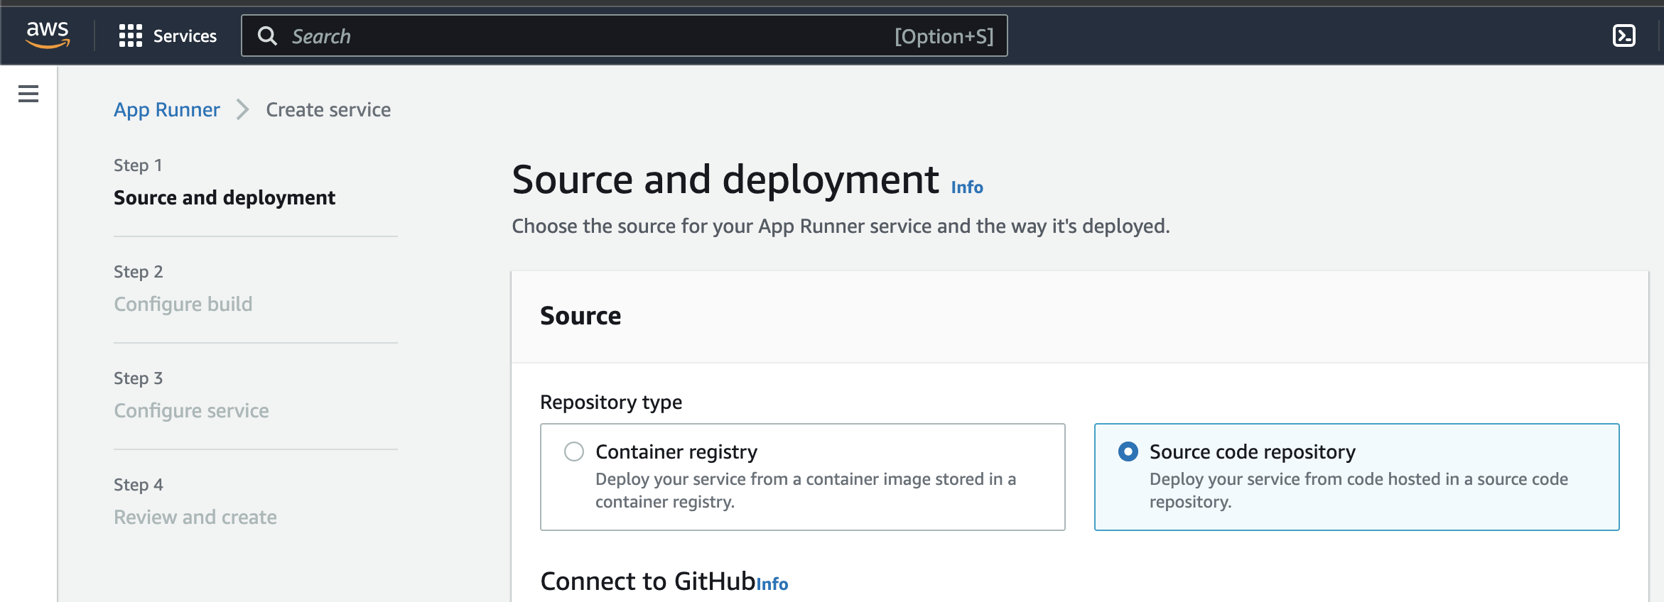Viewport: 1664px width, 602px height.
Task: Open the Services grid menu icon
Action: click(x=131, y=35)
